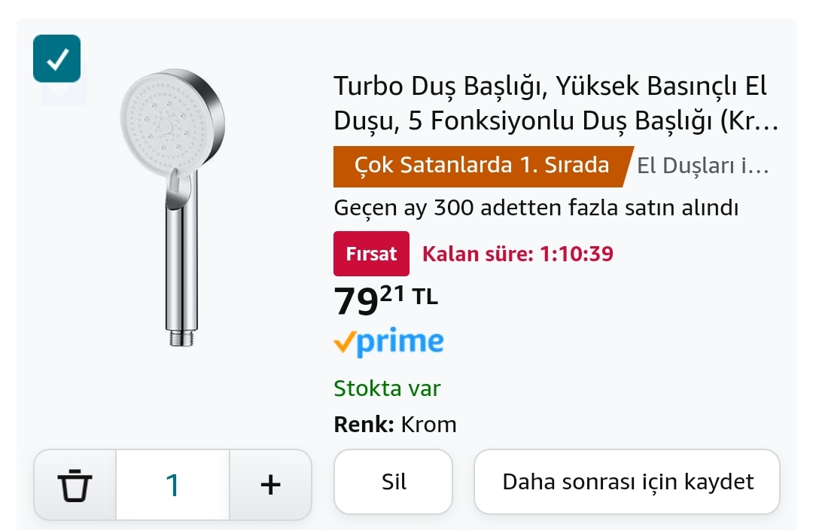813x530 pixels.
Task: Click the green Stokta var text
Action: coord(387,388)
